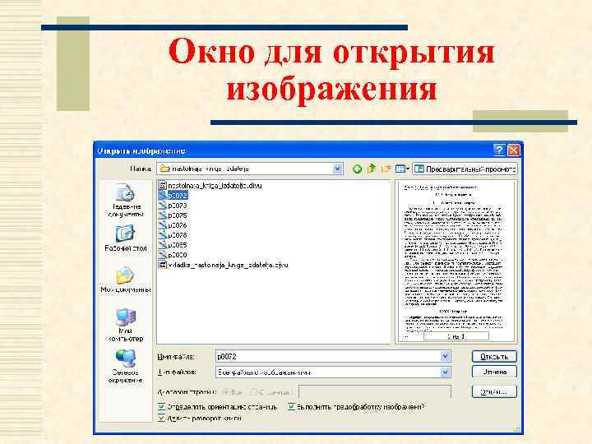Viewport: 592px width, 444px height.
Task: Go back using the green arrow icon
Action: 357,169
